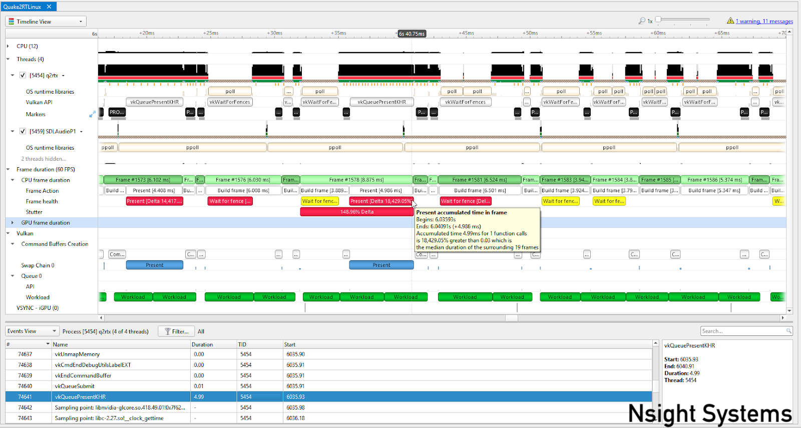The height and width of the screenshot is (428, 801).
Task: Select the libc-2.27 clock_gettime sampling row
Action: tap(328, 418)
